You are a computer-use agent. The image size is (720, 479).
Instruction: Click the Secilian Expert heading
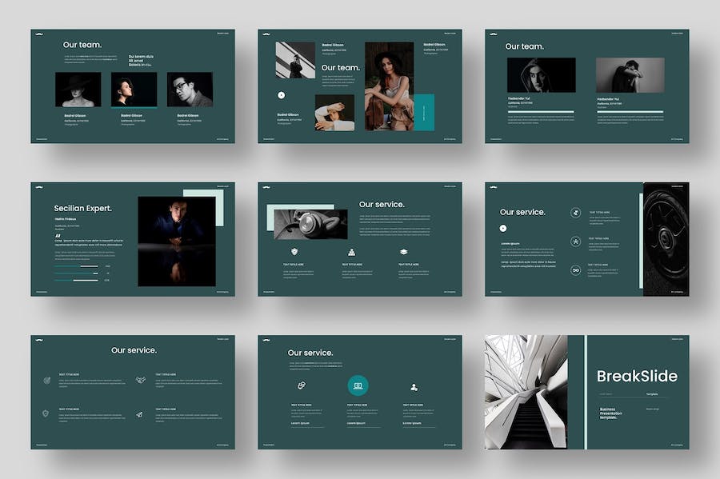(83, 209)
